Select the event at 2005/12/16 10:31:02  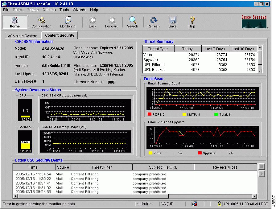click(x=135, y=188)
